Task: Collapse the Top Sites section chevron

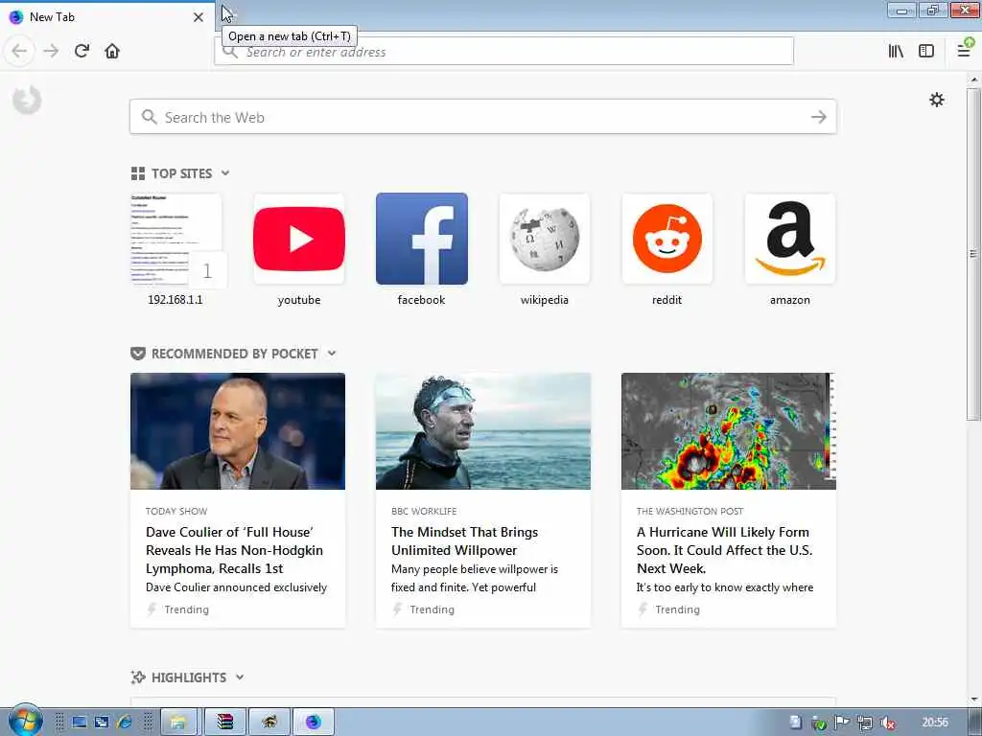Action: (225, 172)
